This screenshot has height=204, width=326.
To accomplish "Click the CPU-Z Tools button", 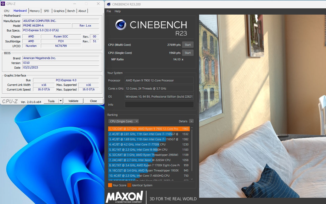I will 51,101.
